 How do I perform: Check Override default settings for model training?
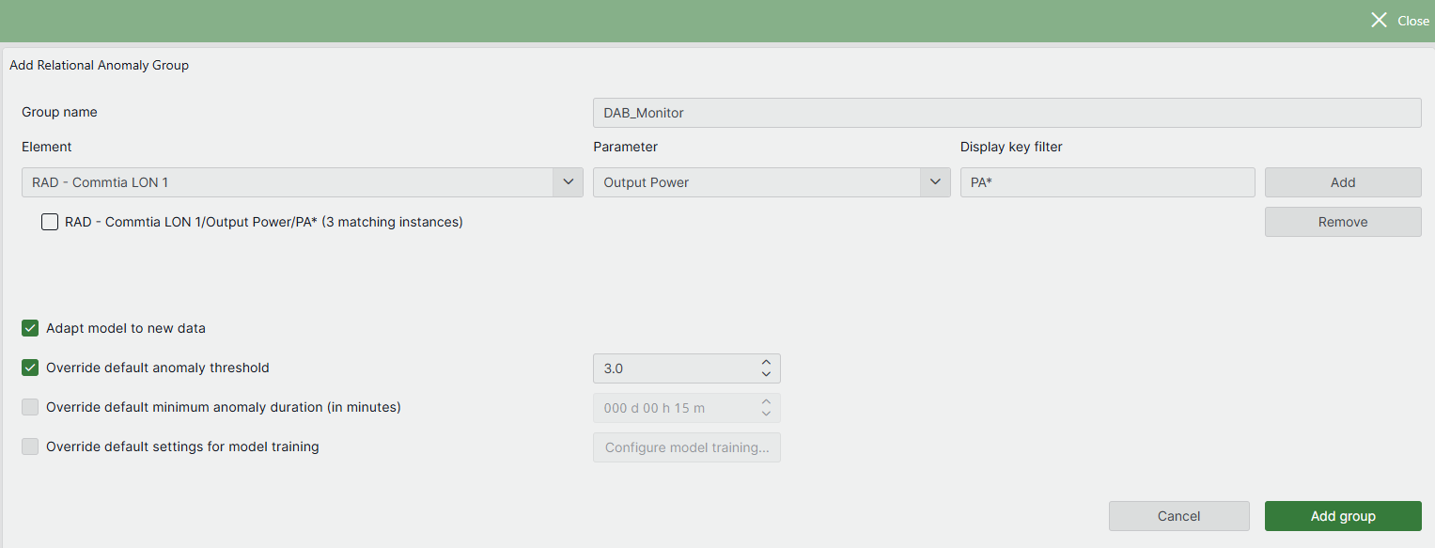tap(30, 446)
